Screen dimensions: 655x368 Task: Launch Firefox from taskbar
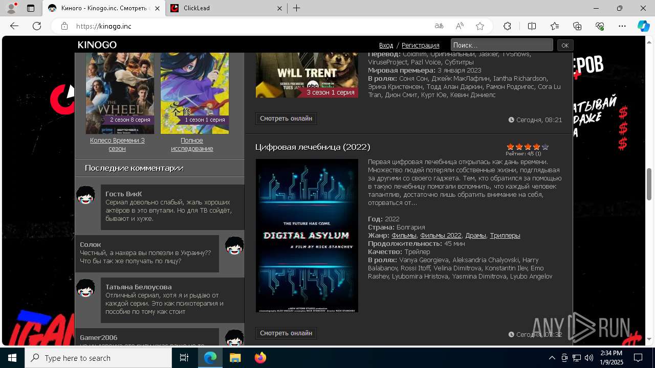coord(260,358)
